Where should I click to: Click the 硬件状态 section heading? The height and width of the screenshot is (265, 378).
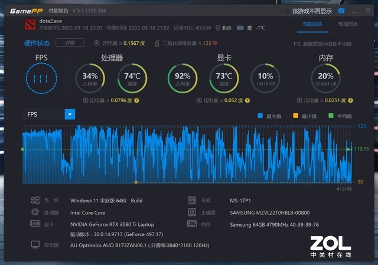(x=37, y=43)
